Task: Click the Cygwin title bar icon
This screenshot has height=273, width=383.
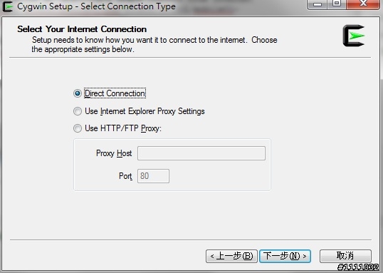Action: tap(8, 6)
